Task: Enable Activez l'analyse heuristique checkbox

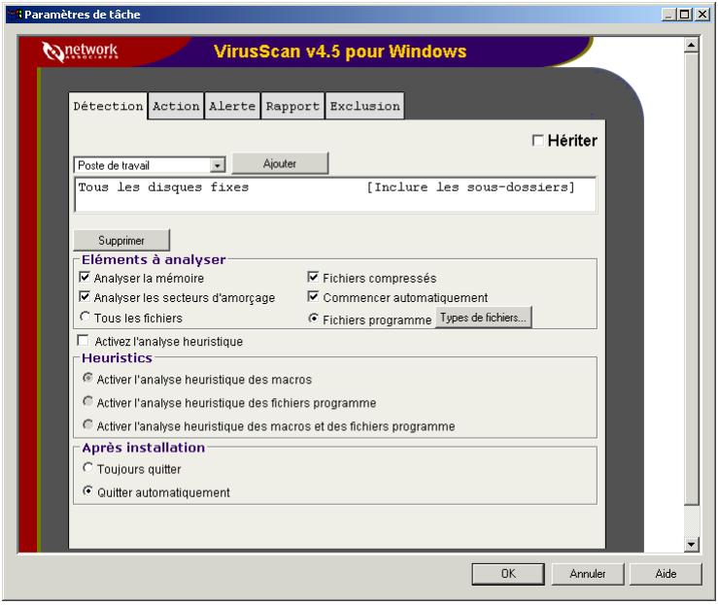Action: pos(84,341)
